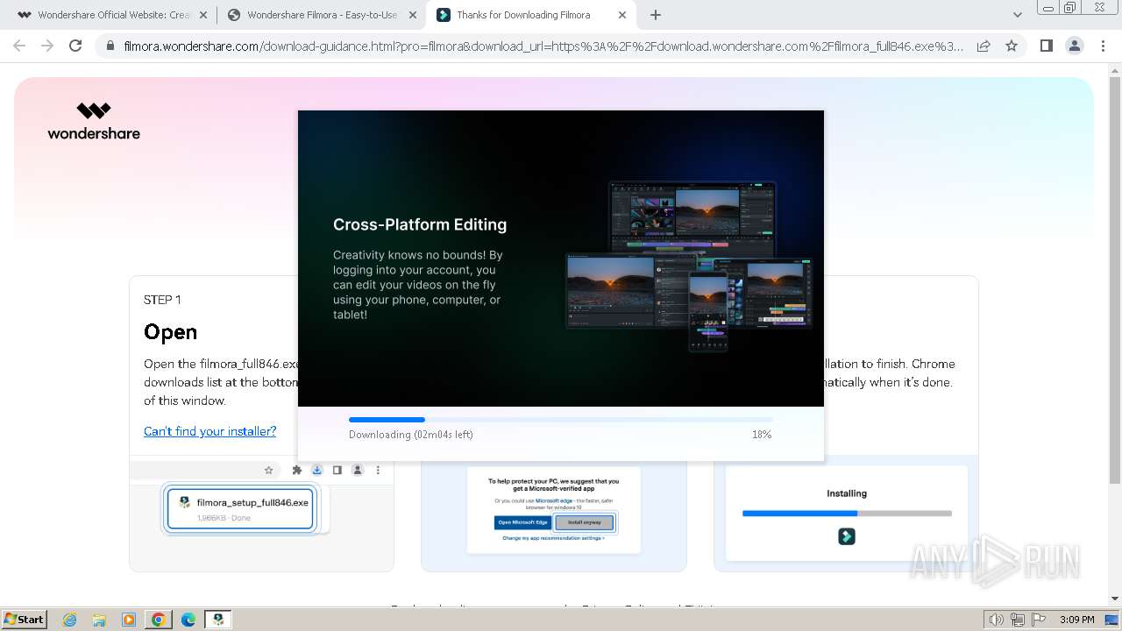Screen dimensions: 1122x631
Task: Open the volume control in system tray
Action: 997,620
